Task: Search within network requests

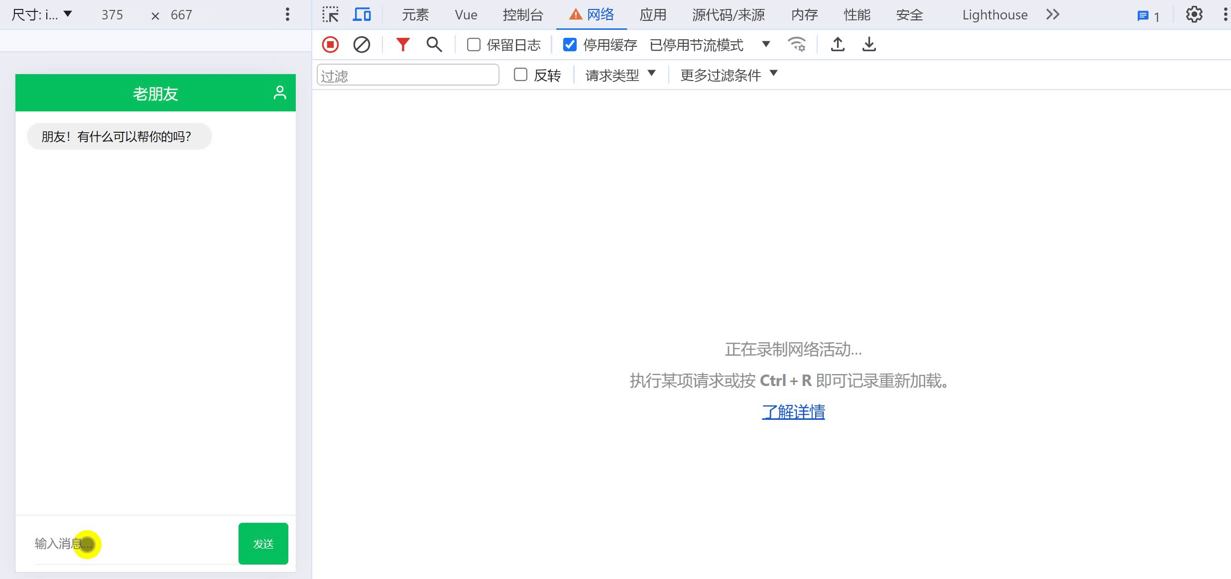Action: [434, 44]
